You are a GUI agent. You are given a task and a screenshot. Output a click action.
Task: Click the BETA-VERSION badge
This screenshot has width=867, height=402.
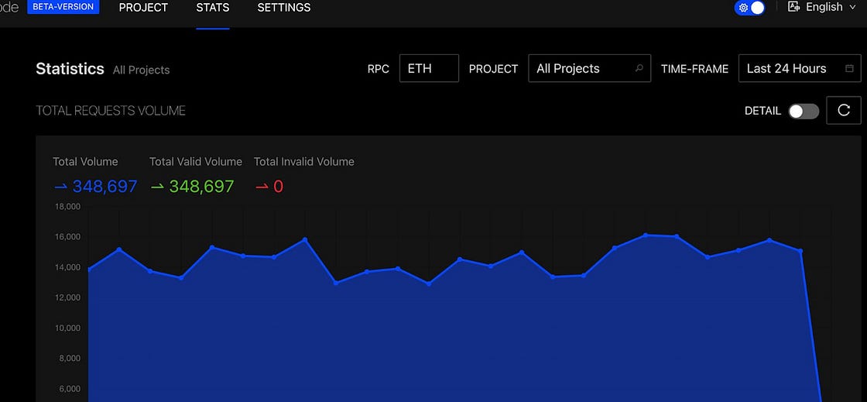[63, 7]
